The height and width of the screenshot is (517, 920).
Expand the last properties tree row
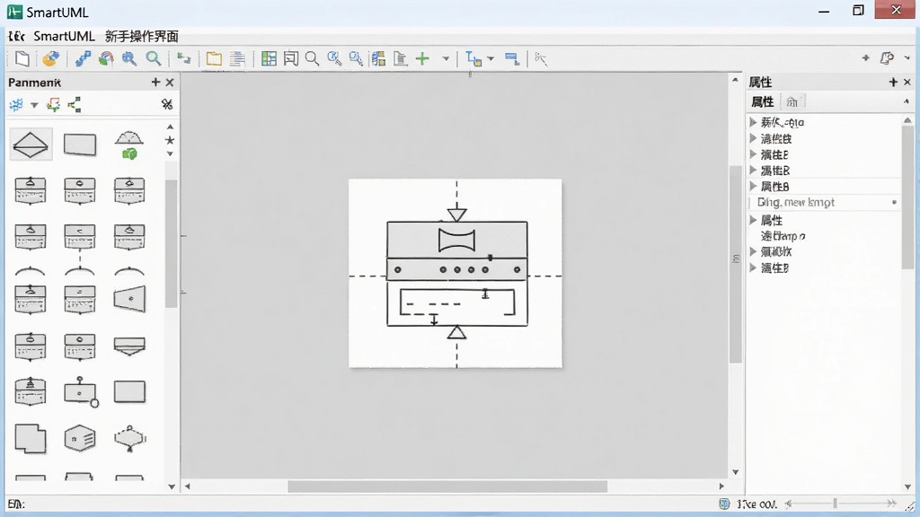point(754,267)
